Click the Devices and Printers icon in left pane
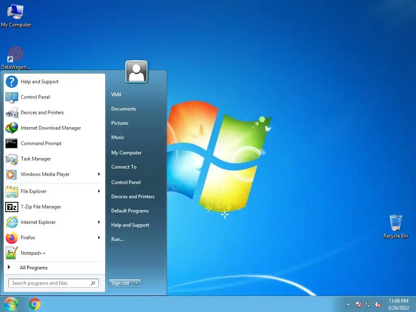Screen dimensions: 416x312 pos(12,113)
